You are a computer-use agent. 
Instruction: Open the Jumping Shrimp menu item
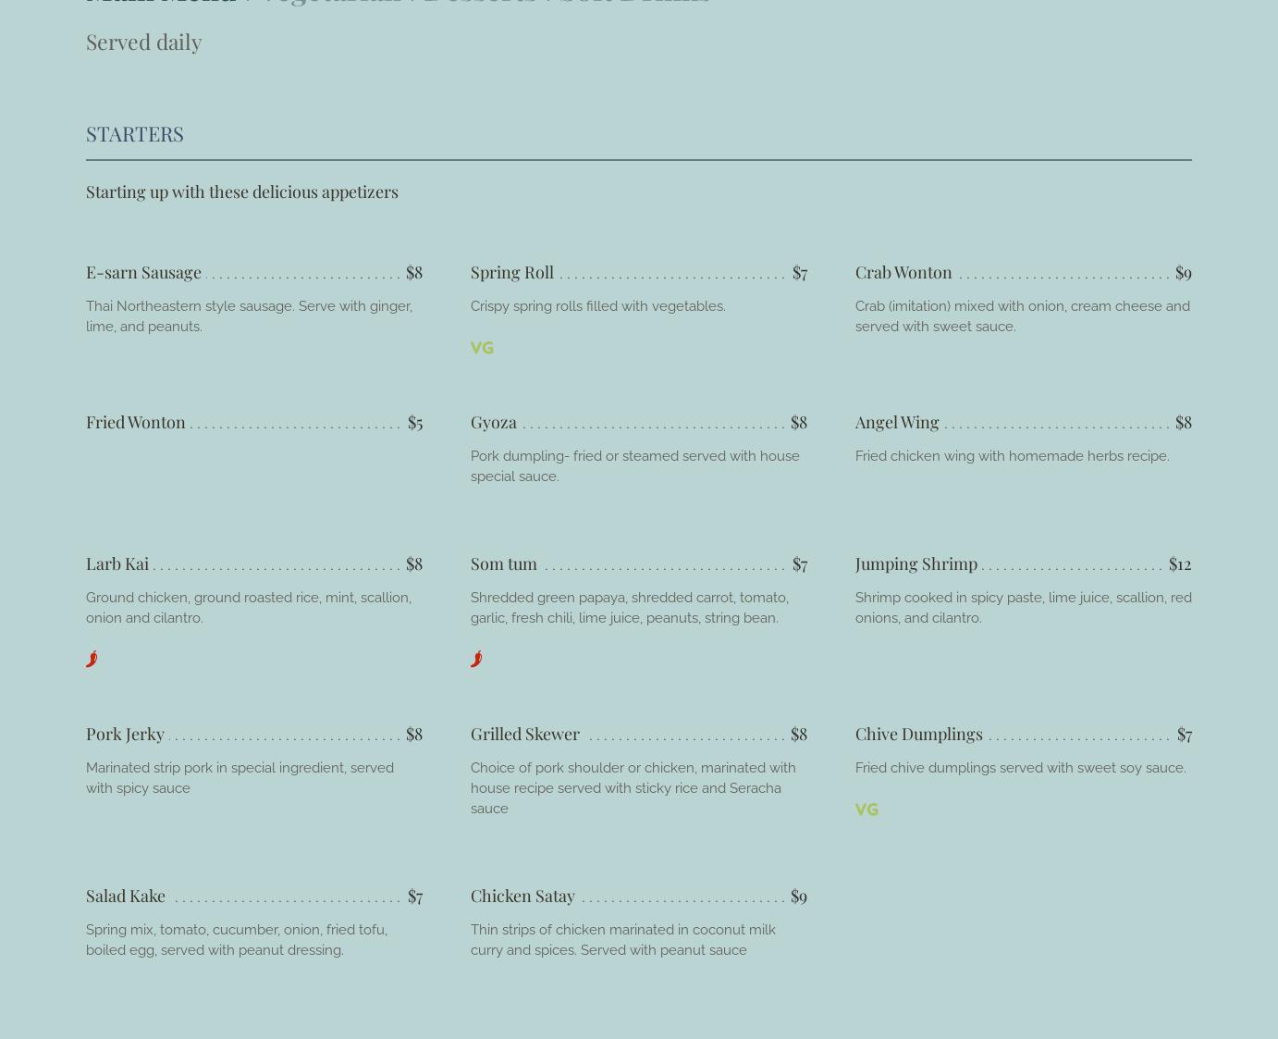coord(915,563)
